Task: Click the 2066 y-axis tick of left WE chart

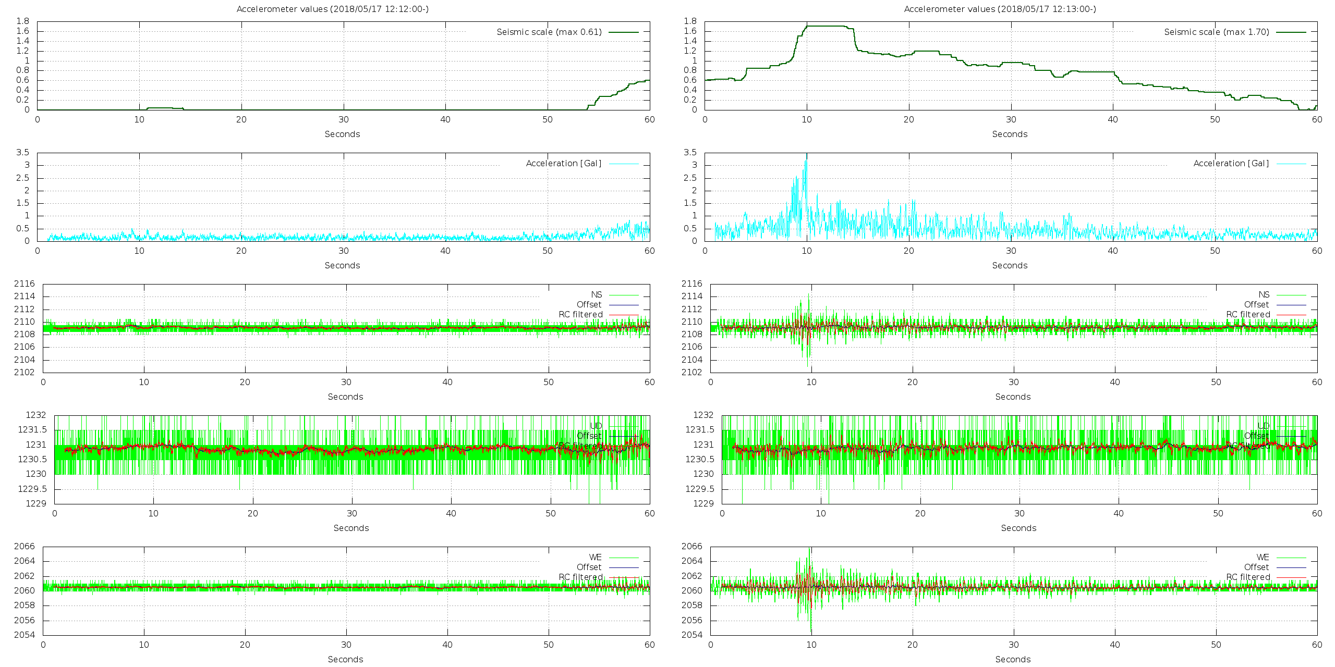Action: pyautogui.click(x=25, y=547)
